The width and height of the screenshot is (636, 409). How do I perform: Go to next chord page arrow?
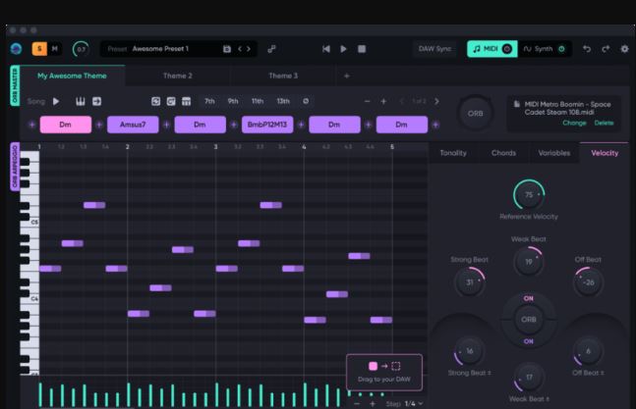[x=436, y=101]
